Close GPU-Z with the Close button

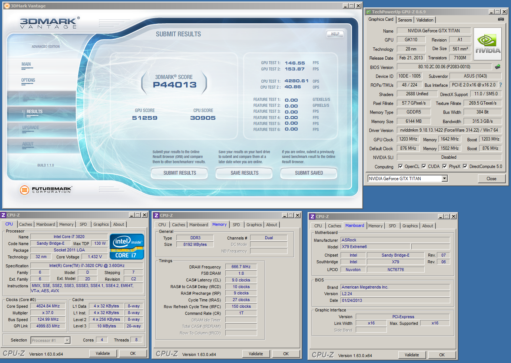[x=491, y=179]
